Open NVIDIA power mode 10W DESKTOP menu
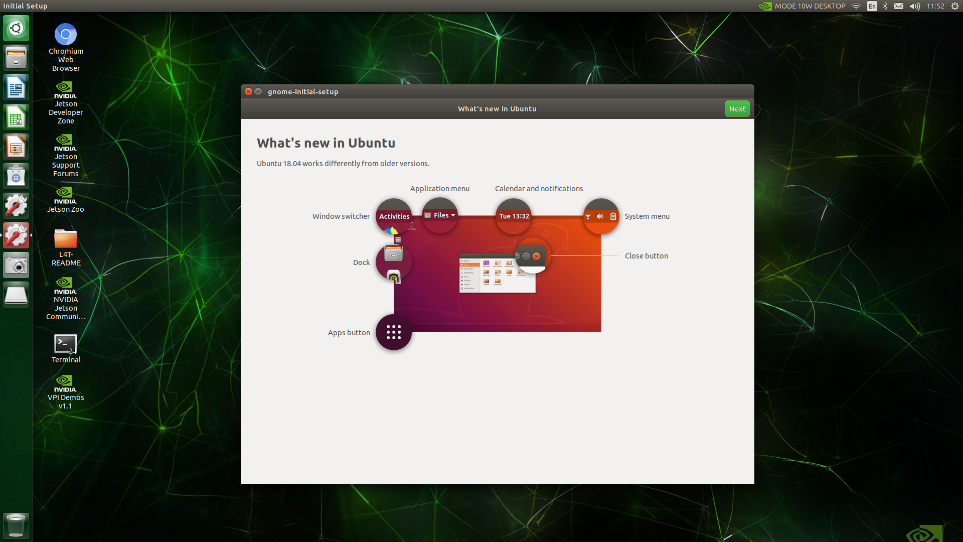 802,6
